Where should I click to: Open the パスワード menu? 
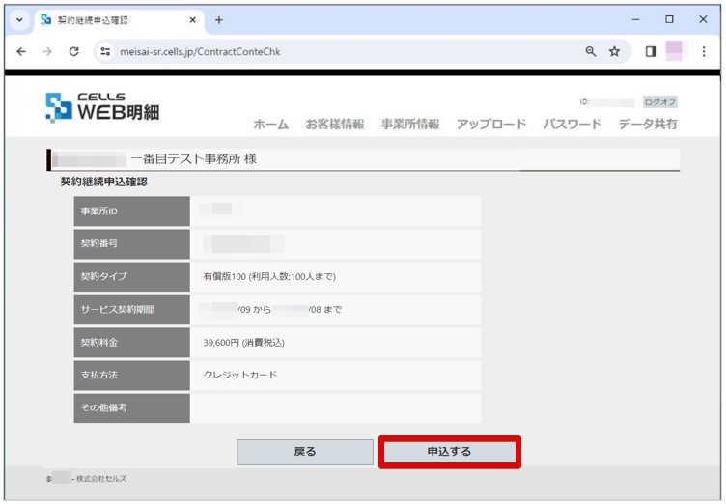click(x=572, y=125)
